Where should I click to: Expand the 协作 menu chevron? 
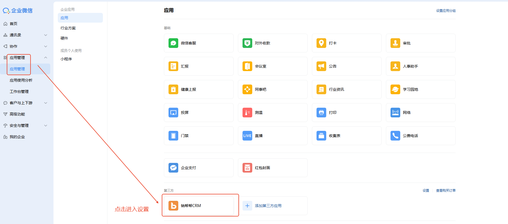pyautogui.click(x=46, y=46)
